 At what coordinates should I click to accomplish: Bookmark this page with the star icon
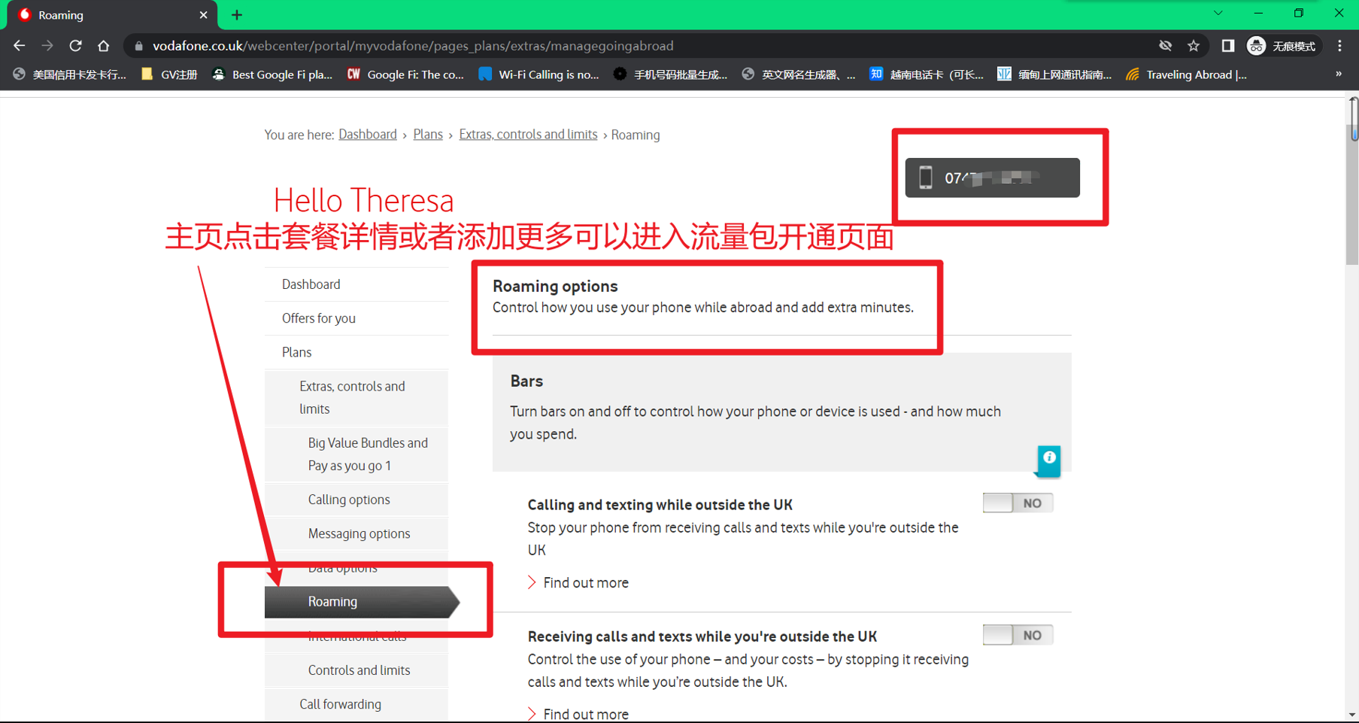(x=1194, y=46)
